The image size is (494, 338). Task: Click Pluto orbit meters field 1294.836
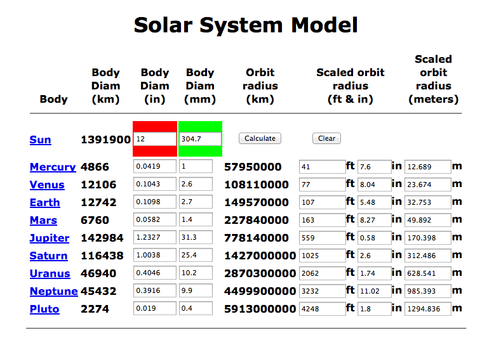pos(428,309)
